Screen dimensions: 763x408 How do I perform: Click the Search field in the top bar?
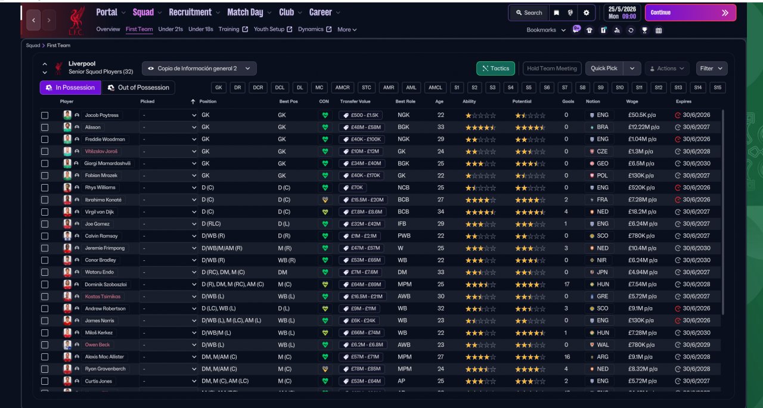pos(529,13)
